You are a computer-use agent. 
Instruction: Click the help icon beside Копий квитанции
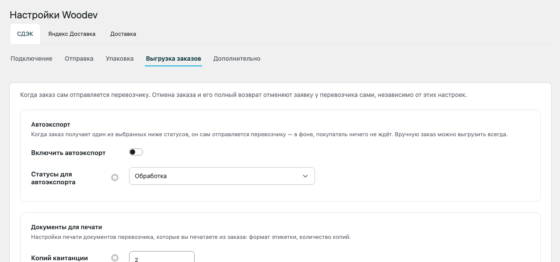click(x=115, y=258)
